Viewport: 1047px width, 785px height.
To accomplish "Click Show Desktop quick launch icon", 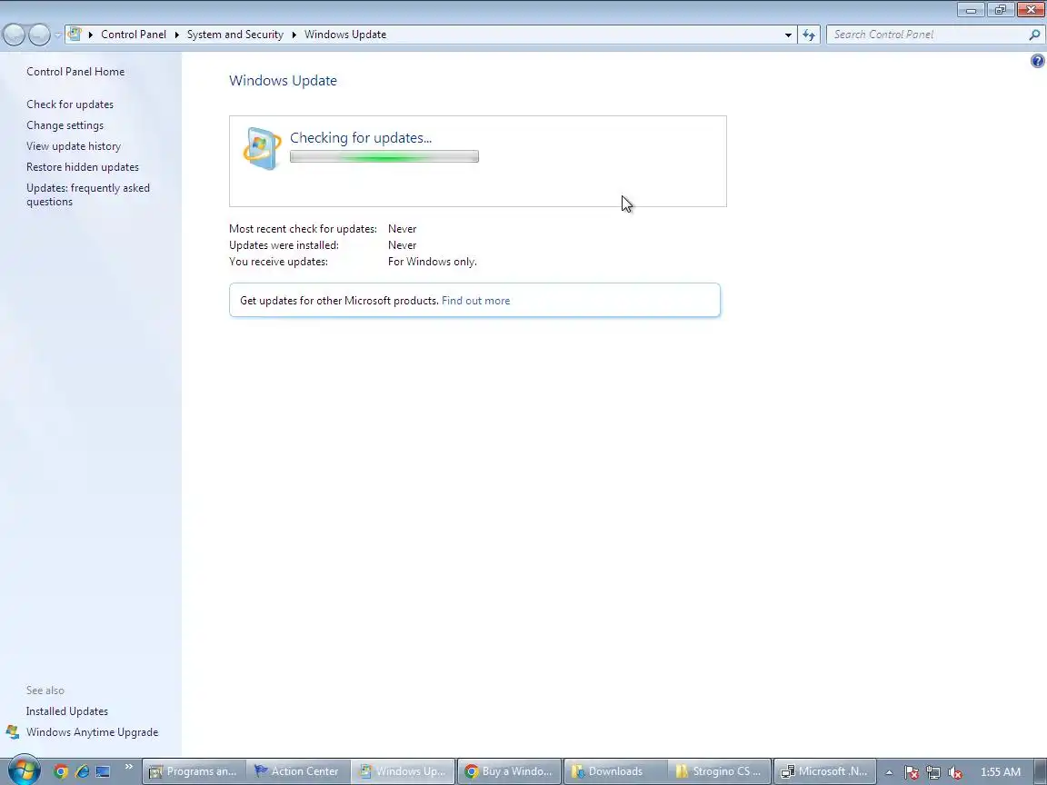I will 103,771.
